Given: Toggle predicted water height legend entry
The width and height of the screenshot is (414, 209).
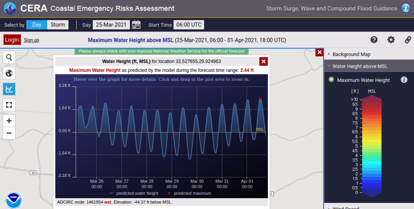Looking at the screenshot, I should tap(134, 193).
